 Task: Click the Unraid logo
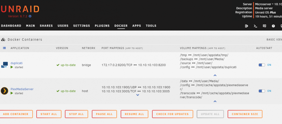pyautogui.click(x=20, y=9)
